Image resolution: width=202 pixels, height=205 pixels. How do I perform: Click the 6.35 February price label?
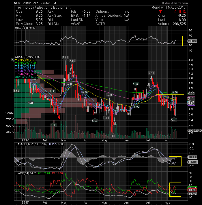pyautogui.click(x=53, y=91)
